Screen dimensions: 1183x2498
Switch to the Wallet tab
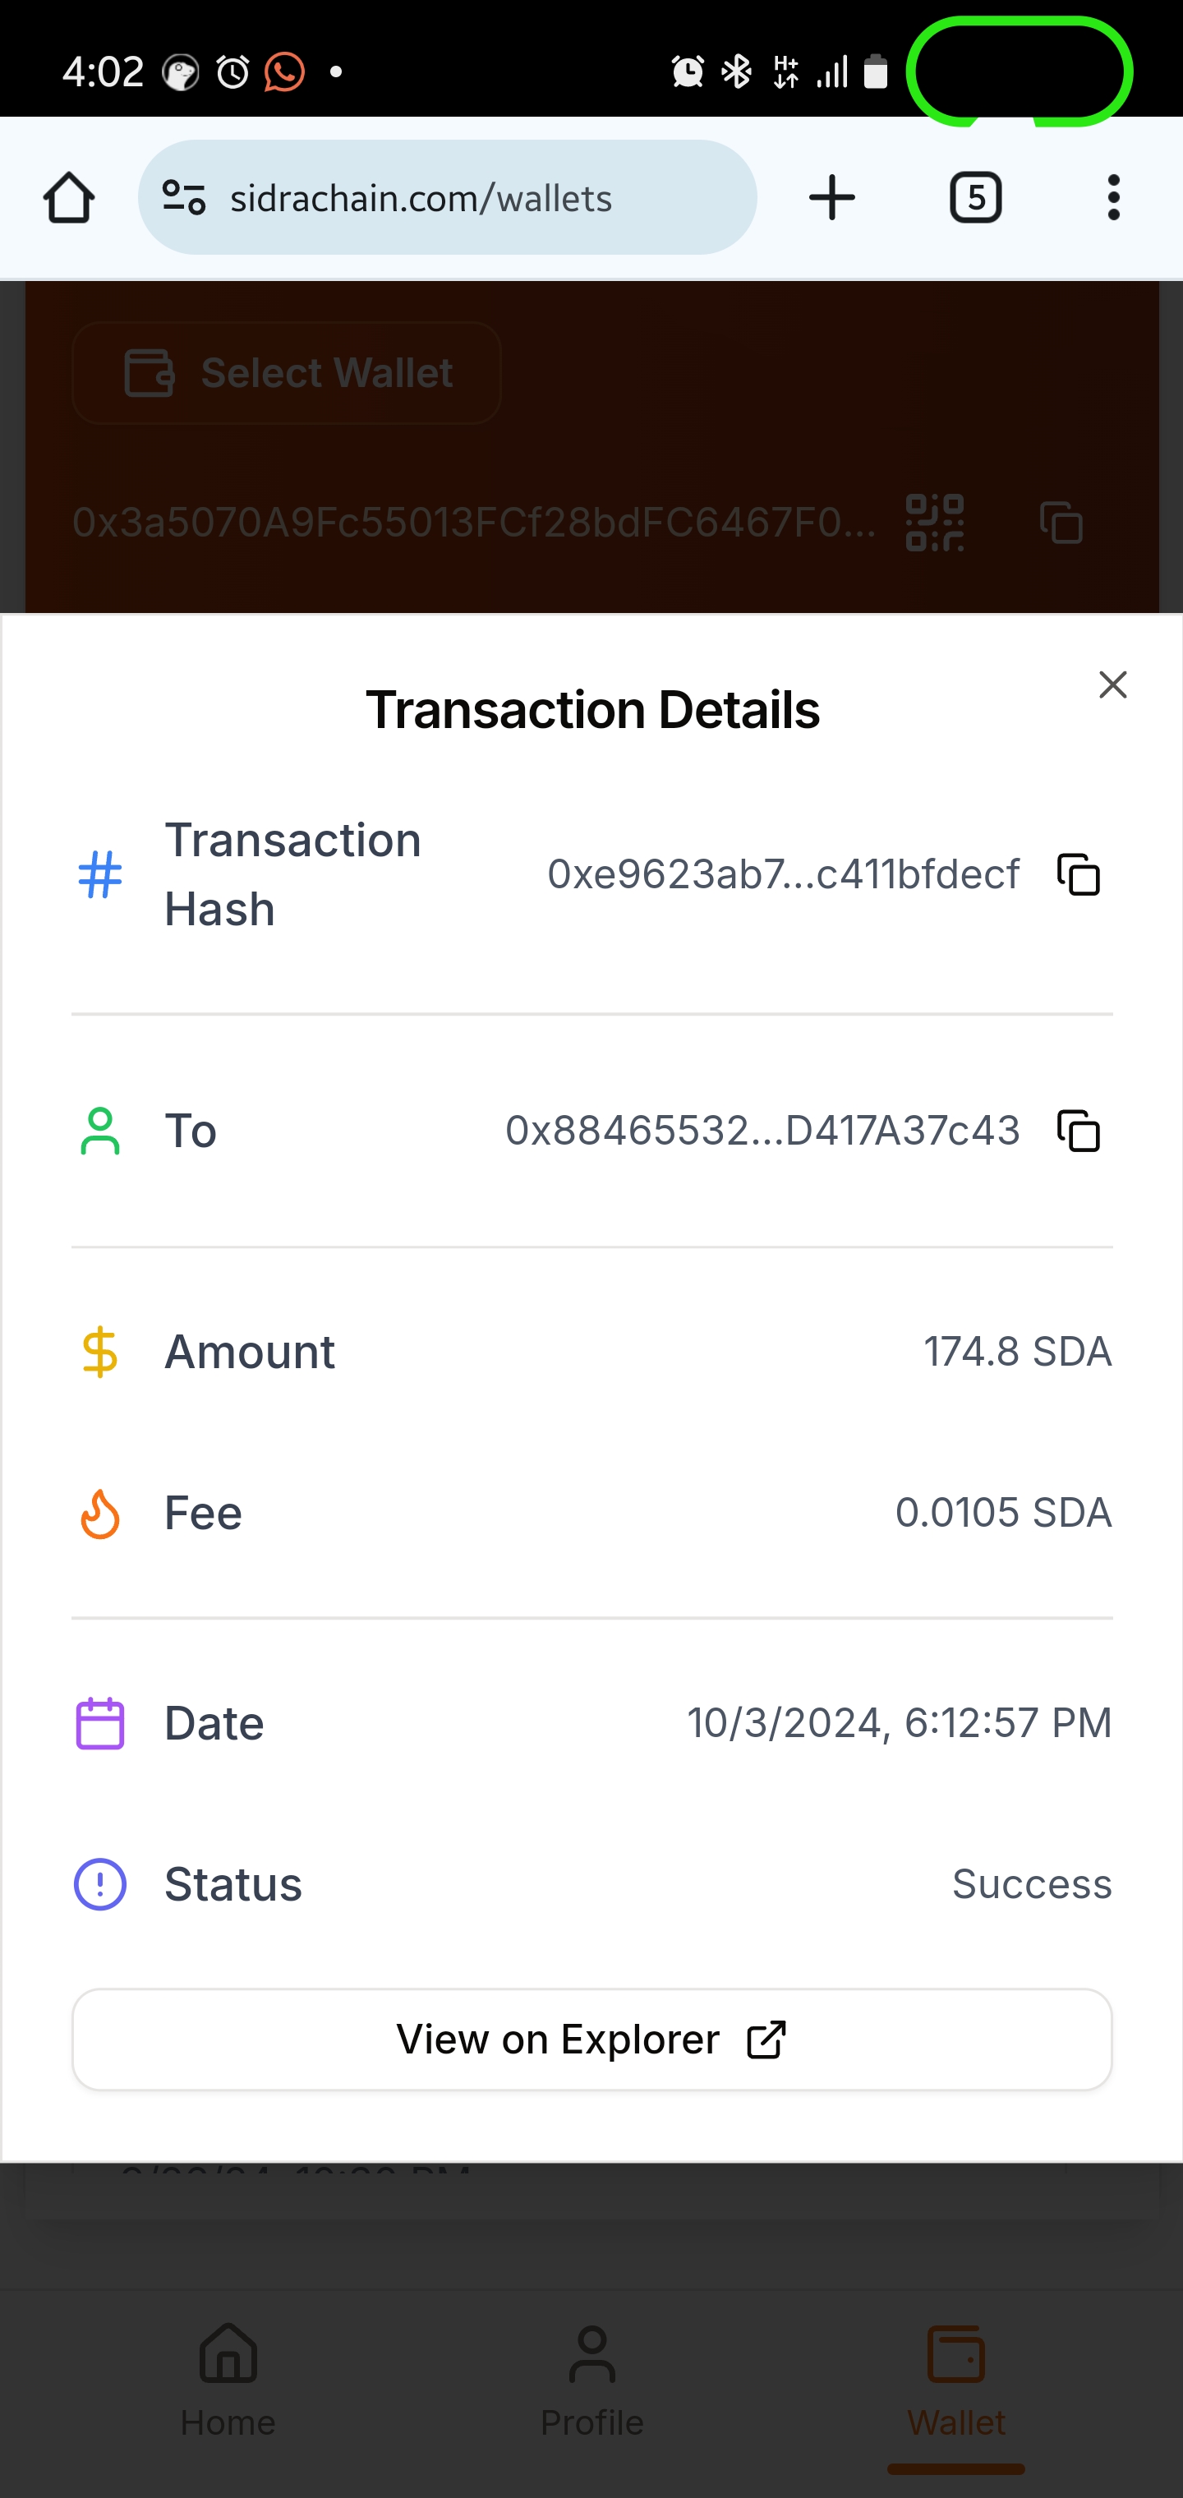tap(956, 2381)
